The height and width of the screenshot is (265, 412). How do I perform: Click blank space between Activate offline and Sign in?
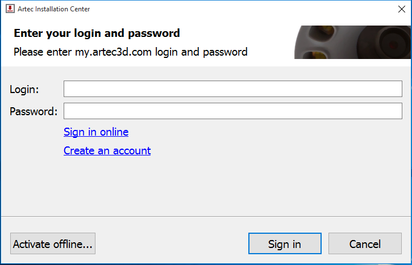pyautogui.click(x=172, y=243)
